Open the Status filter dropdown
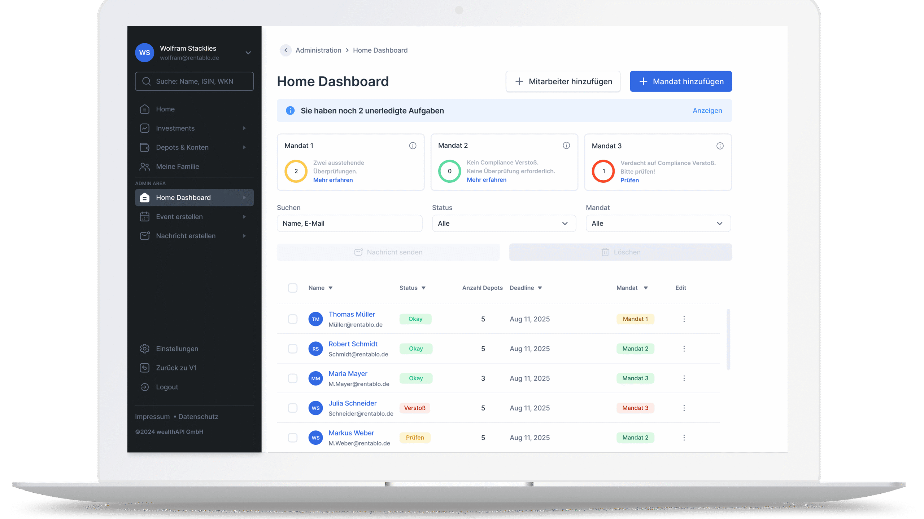The width and height of the screenshot is (924, 519). pyautogui.click(x=504, y=223)
